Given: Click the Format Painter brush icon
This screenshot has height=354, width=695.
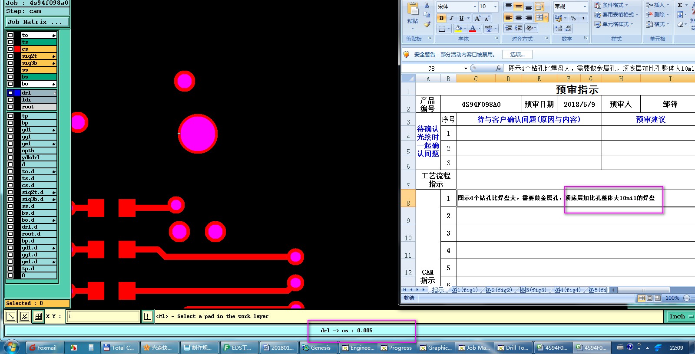Looking at the screenshot, I should (427, 25).
